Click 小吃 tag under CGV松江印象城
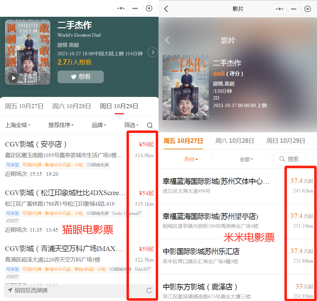The width and height of the screenshot is (317, 301). [79, 213]
